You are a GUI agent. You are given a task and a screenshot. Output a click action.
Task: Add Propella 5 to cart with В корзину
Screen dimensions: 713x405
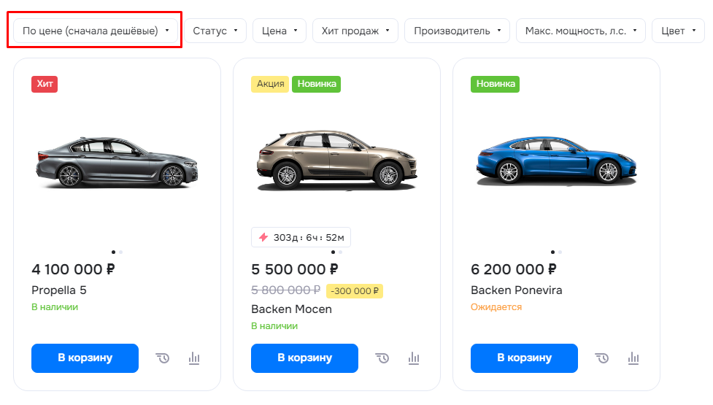[x=85, y=358]
